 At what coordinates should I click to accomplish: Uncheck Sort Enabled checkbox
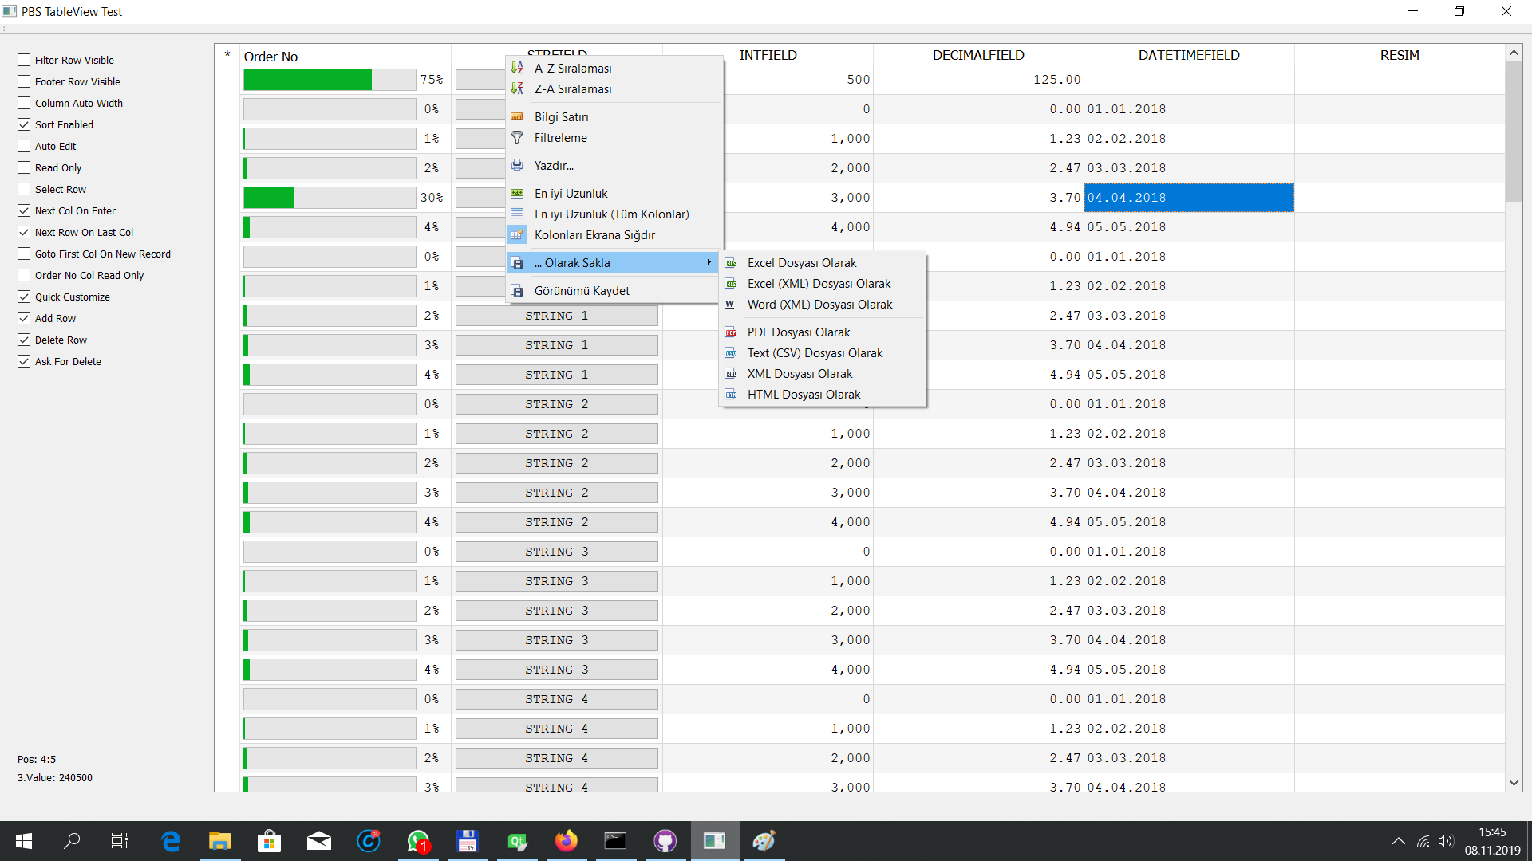pyautogui.click(x=24, y=124)
